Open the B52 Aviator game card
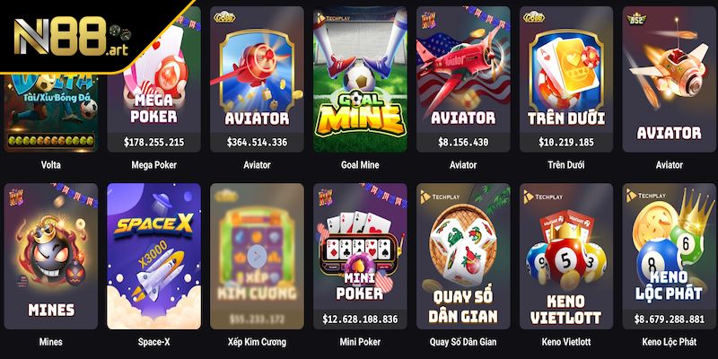 click(669, 79)
